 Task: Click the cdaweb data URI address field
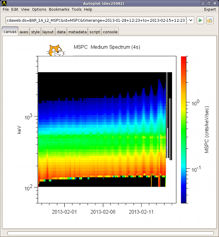pyautogui.click(x=96, y=20)
